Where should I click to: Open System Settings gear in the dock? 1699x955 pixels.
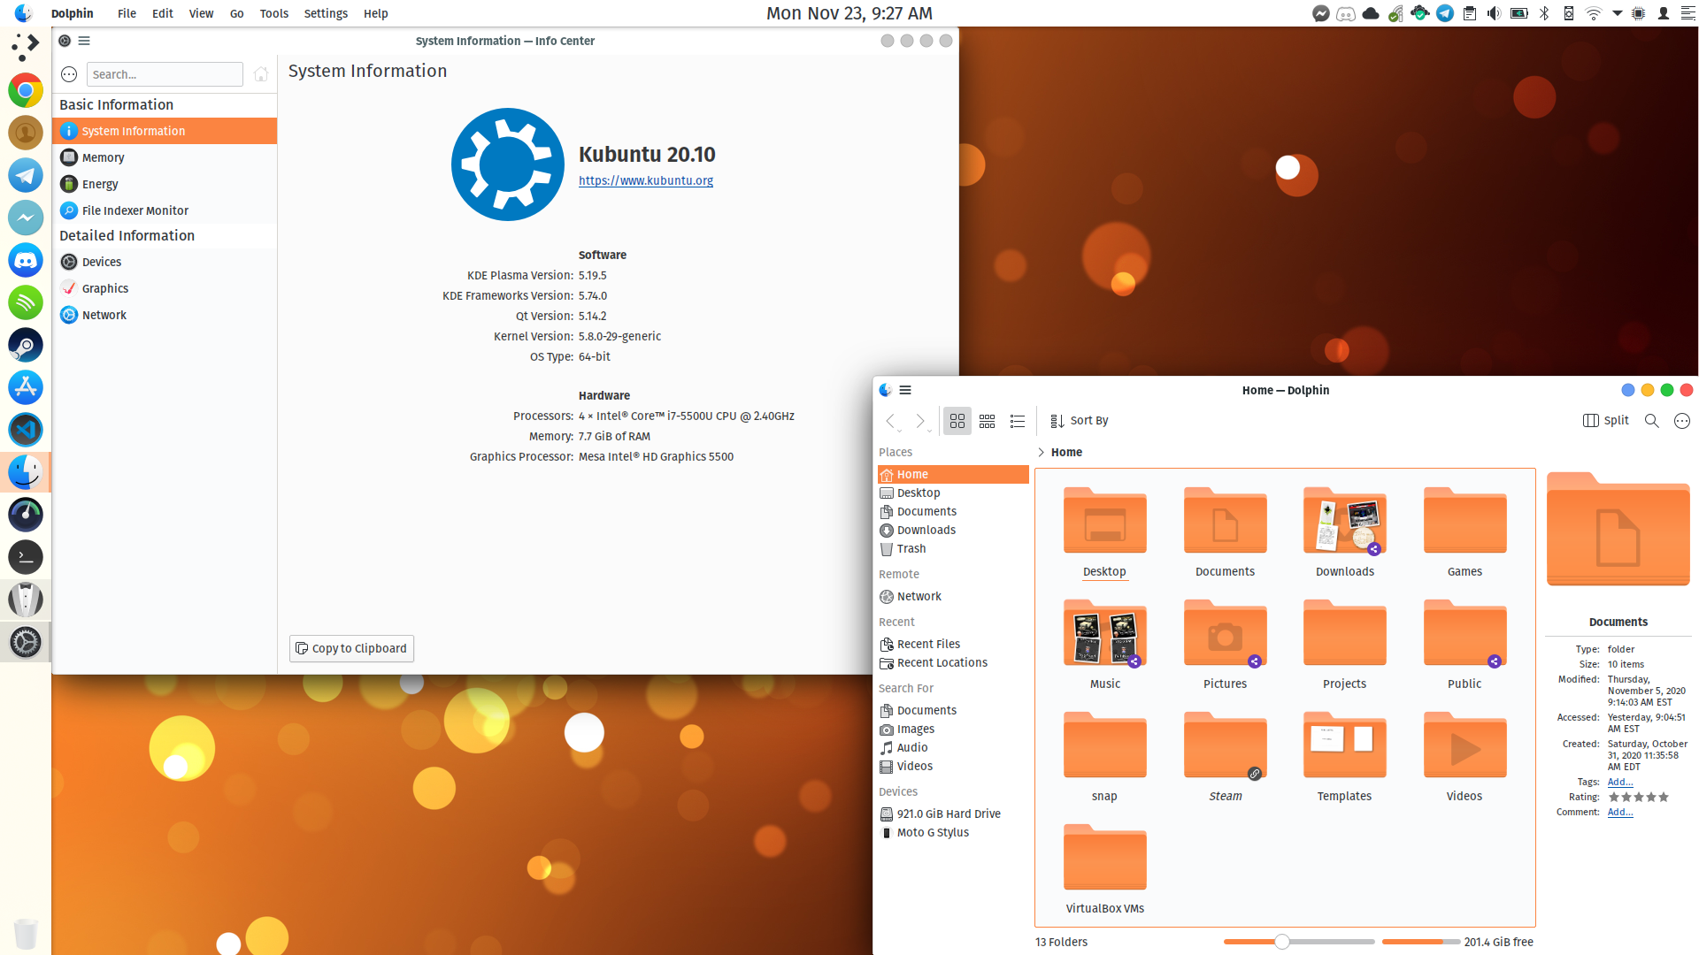26,642
